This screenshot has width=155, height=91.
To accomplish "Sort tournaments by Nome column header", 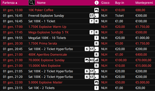I will 41,3.
